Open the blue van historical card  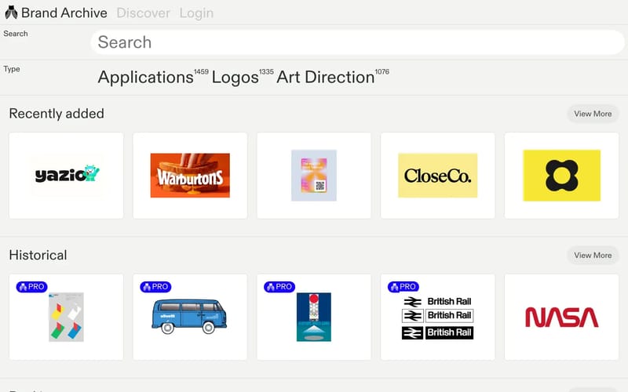point(190,317)
